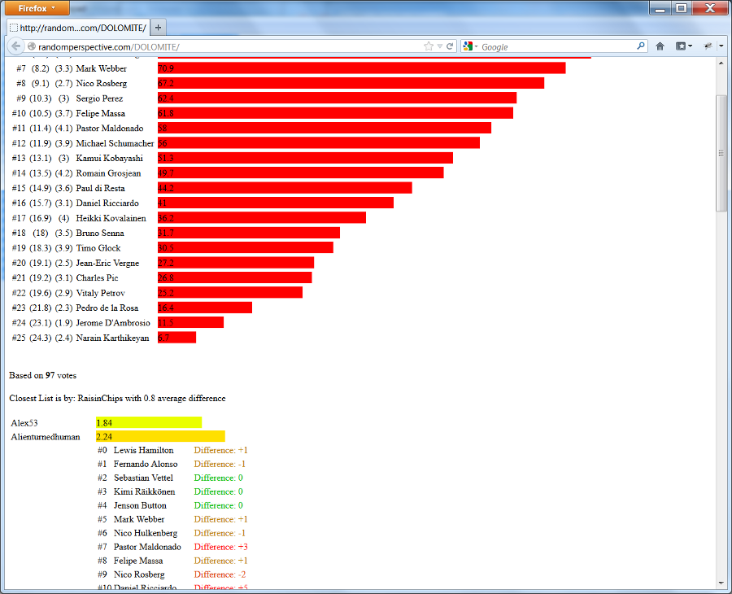The height and width of the screenshot is (594, 732).
Task: Click the text 'Nico Rosberg' at #8
Action: (x=102, y=84)
